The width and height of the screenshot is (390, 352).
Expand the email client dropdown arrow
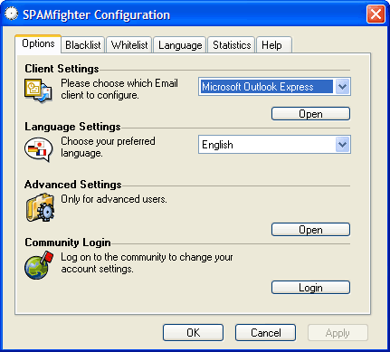pyautogui.click(x=342, y=87)
